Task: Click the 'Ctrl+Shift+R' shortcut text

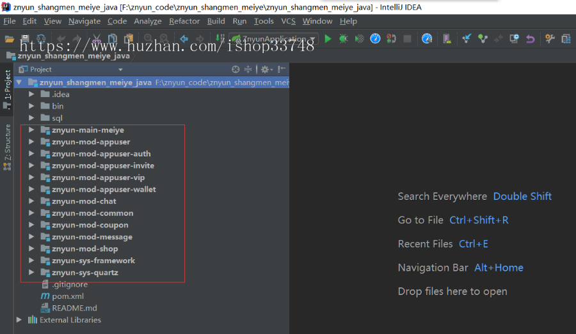Action: coord(479,220)
